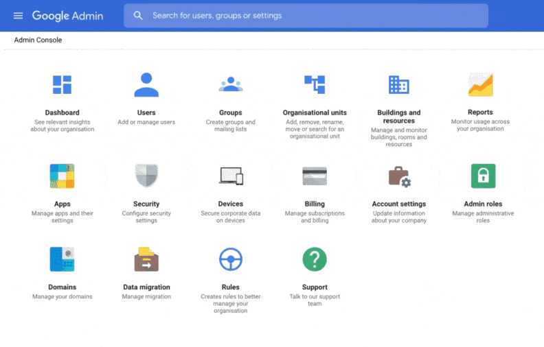This screenshot has height=347, width=544.
Task: Select the Rules heading
Action: [x=231, y=287]
